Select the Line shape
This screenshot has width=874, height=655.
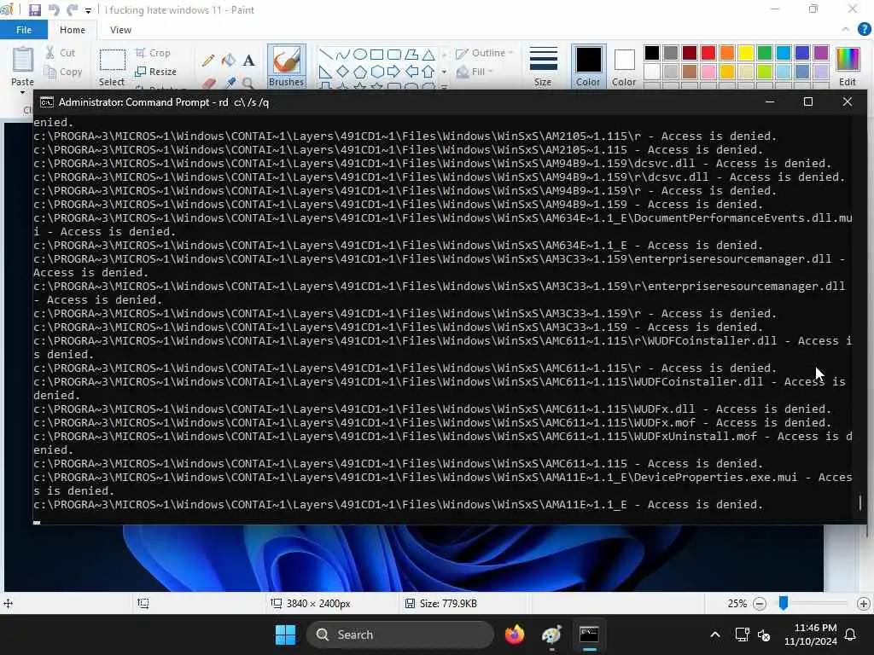pyautogui.click(x=325, y=55)
